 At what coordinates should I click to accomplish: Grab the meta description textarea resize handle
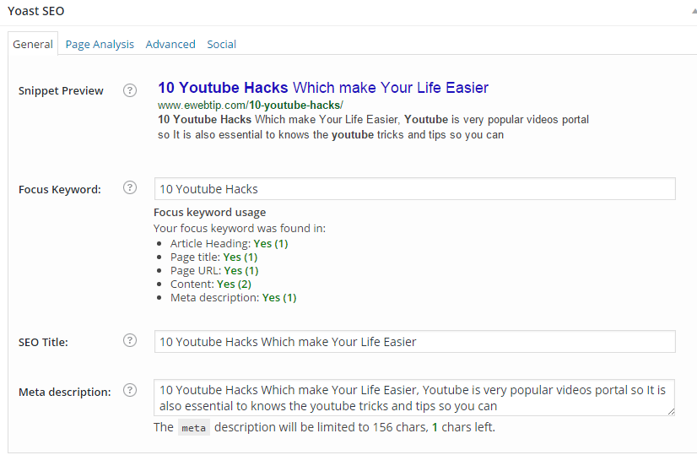tap(671, 412)
